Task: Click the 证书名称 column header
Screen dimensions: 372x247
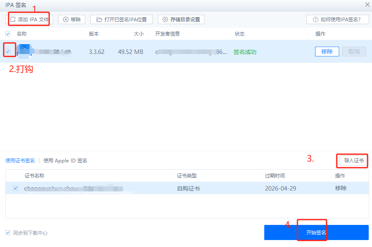Action: [34, 176]
